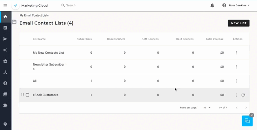Image resolution: width=257 pixels, height=130 pixels.
Task: Open actions menu for Newsletter Subscribers
Action: pos(236,67)
